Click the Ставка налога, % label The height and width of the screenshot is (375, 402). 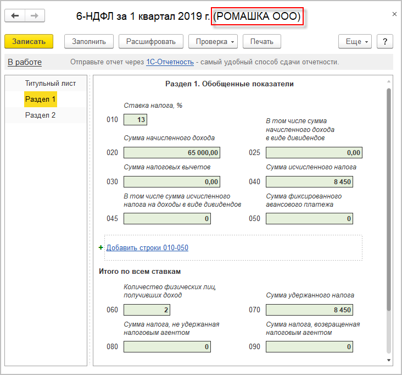(153, 106)
